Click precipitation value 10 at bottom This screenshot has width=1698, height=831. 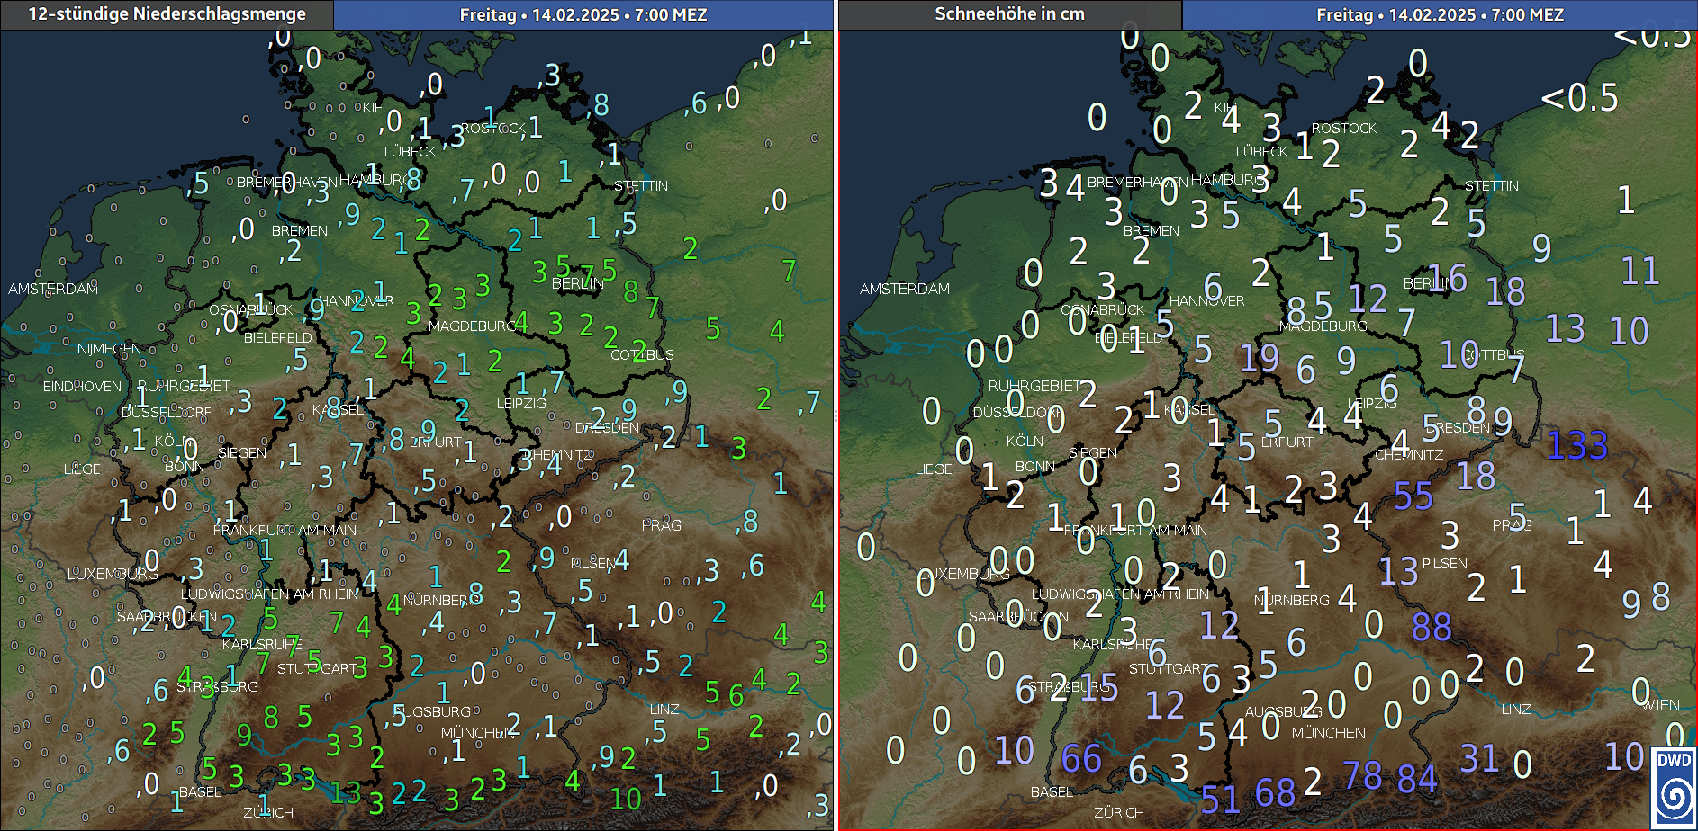coord(626,798)
